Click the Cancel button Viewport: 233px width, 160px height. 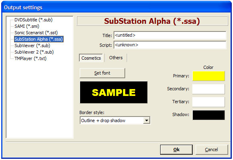211,150
